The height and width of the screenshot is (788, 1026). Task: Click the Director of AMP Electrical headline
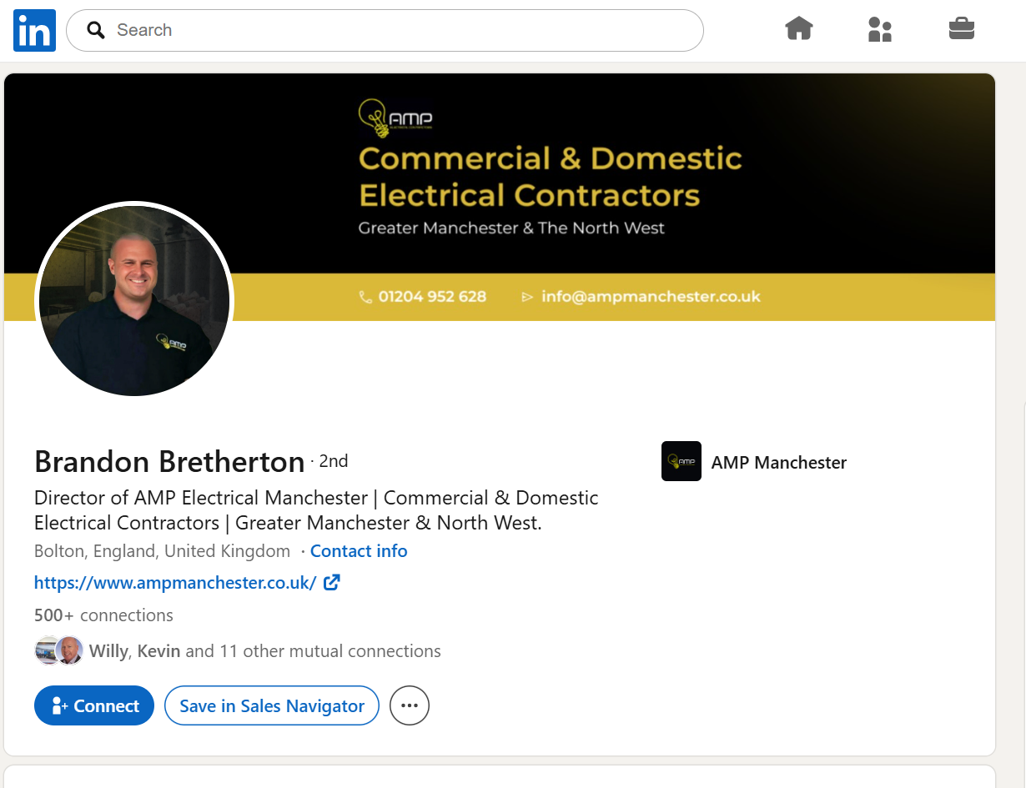316,510
